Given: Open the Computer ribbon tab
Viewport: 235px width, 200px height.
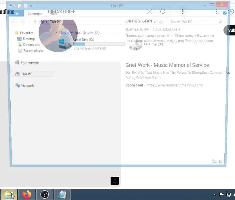Looking at the screenshot, I should tap(35, 14).
